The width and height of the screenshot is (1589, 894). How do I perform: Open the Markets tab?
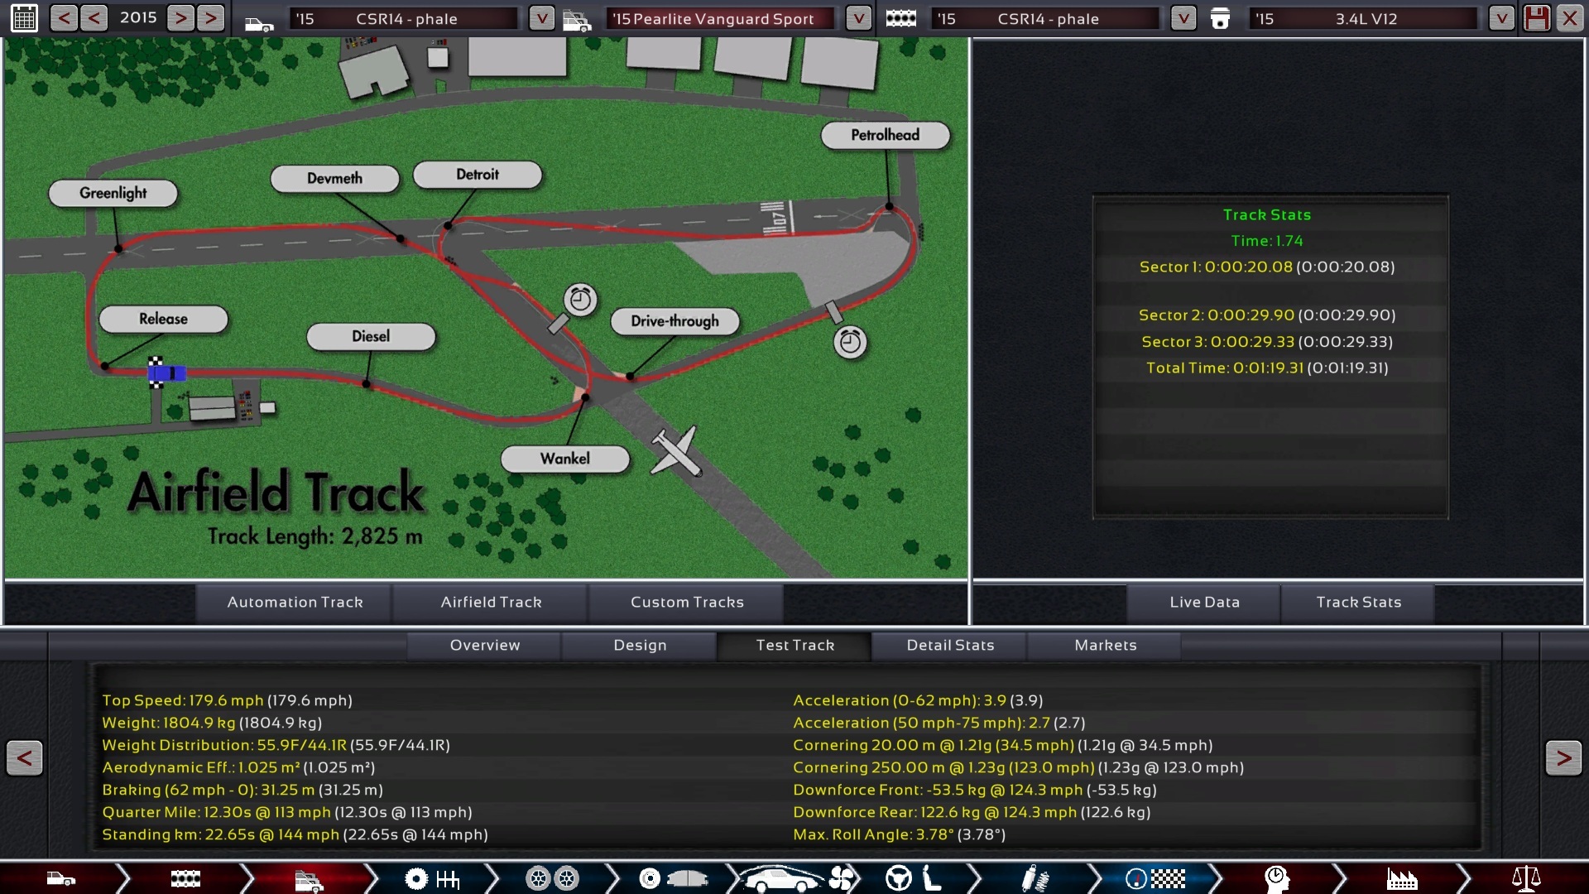(1105, 645)
